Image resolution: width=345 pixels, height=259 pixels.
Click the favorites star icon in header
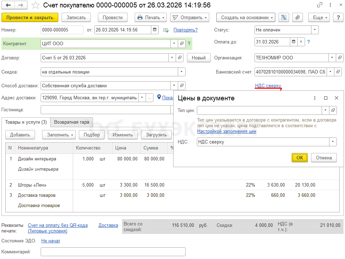tap(35, 5)
